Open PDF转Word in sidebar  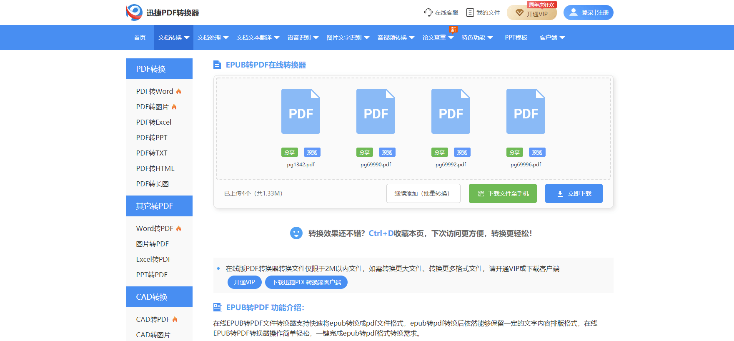(155, 91)
